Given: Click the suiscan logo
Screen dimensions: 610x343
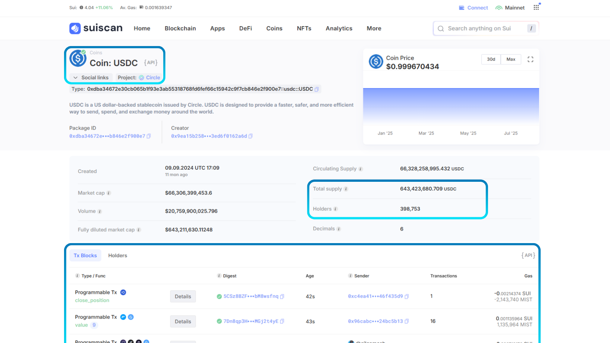Looking at the screenshot, I should (x=96, y=28).
